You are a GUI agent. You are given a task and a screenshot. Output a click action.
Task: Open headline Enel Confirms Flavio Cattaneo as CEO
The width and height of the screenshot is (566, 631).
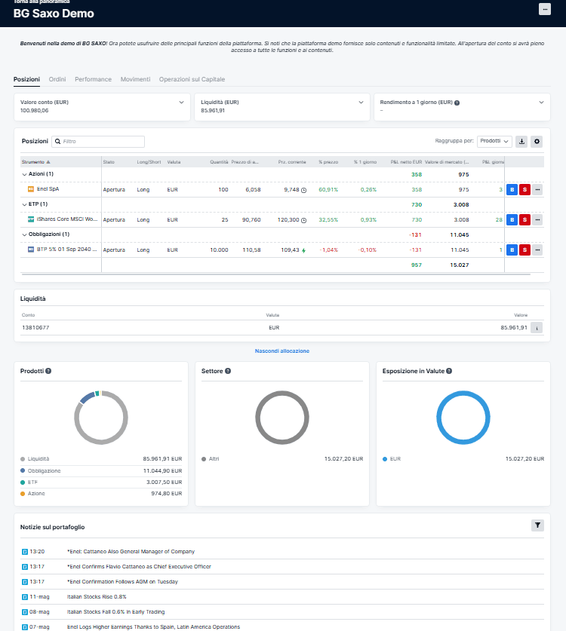(139, 567)
